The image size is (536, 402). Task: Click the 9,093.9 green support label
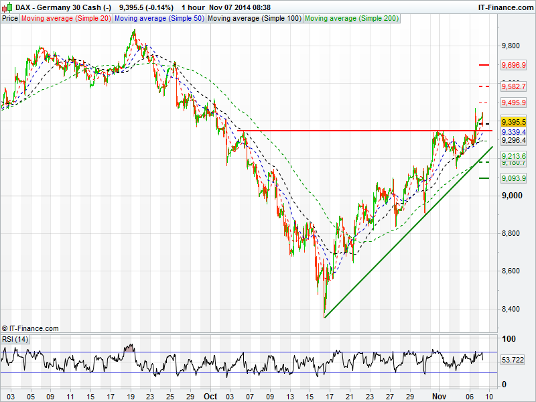point(513,178)
